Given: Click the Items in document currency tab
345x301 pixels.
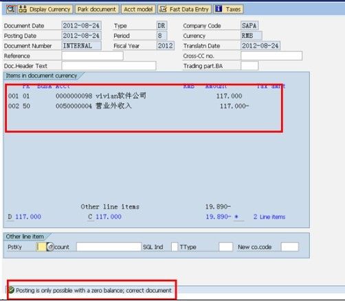Looking at the screenshot, I should (41, 76).
